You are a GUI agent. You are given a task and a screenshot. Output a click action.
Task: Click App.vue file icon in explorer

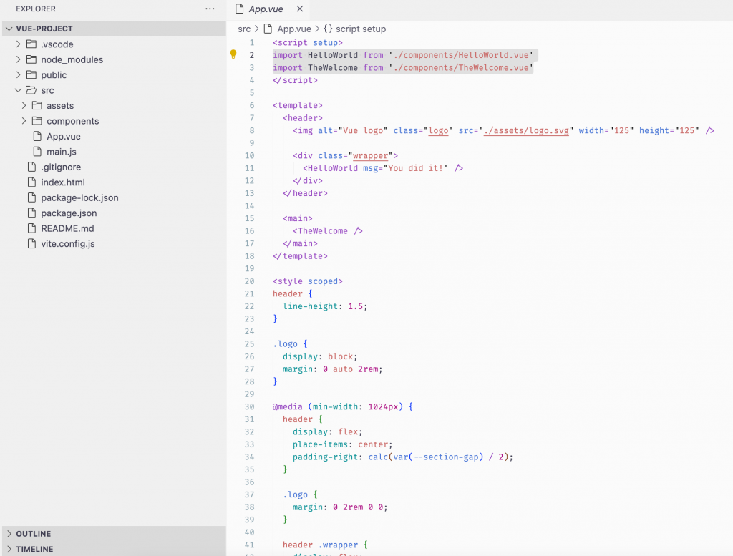[37, 136]
